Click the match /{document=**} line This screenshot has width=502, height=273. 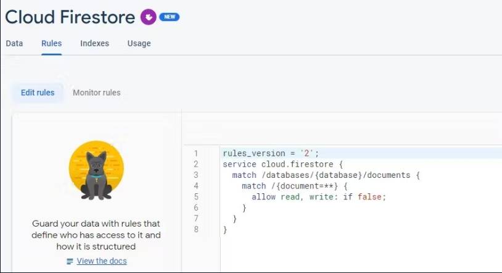pos(295,186)
